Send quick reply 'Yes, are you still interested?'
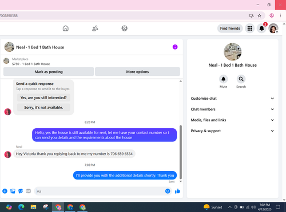 click(x=43, y=97)
